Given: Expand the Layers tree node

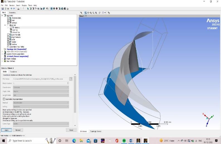Looking at the screenshot, I should 2,54.
